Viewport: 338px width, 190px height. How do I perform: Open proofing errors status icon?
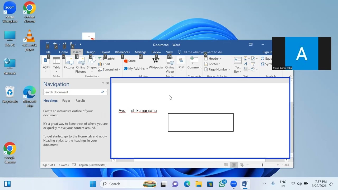(x=74, y=165)
